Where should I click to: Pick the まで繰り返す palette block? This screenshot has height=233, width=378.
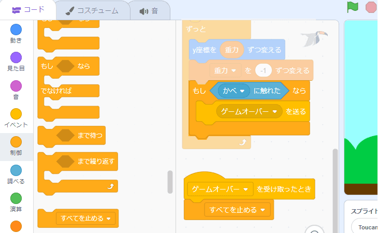click(x=78, y=173)
